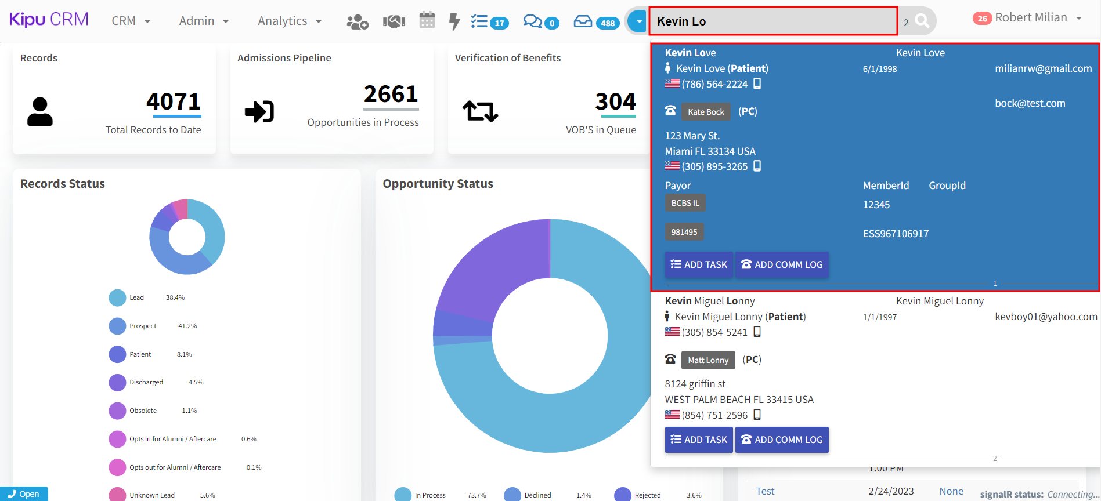Click the phone icon beside Matt Lonny
This screenshot has height=501, width=1101.
670,360
